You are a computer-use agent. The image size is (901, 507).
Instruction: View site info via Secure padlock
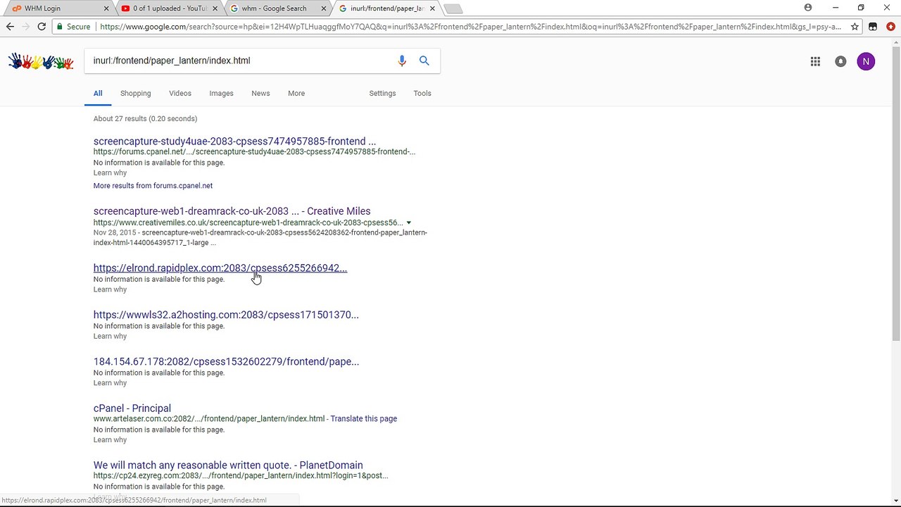pos(73,27)
